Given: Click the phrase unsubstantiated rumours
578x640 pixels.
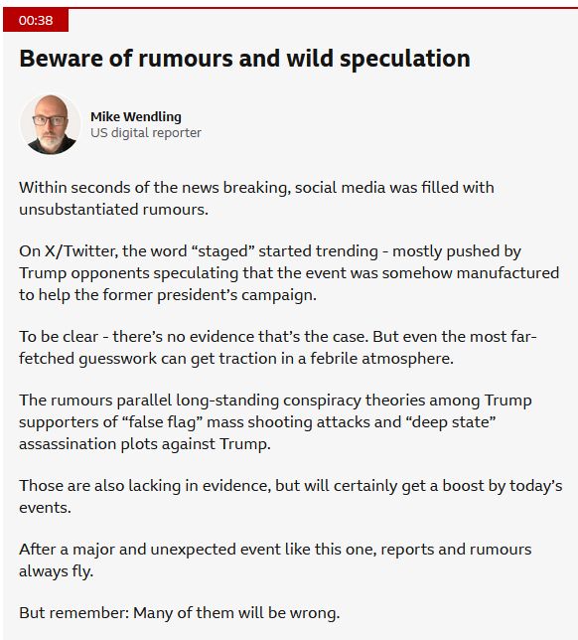Looking at the screenshot, I should pyautogui.click(x=113, y=210).
